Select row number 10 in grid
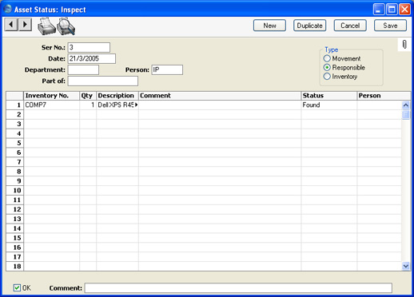Screen dimensions: 414x297 pos(15,190)
